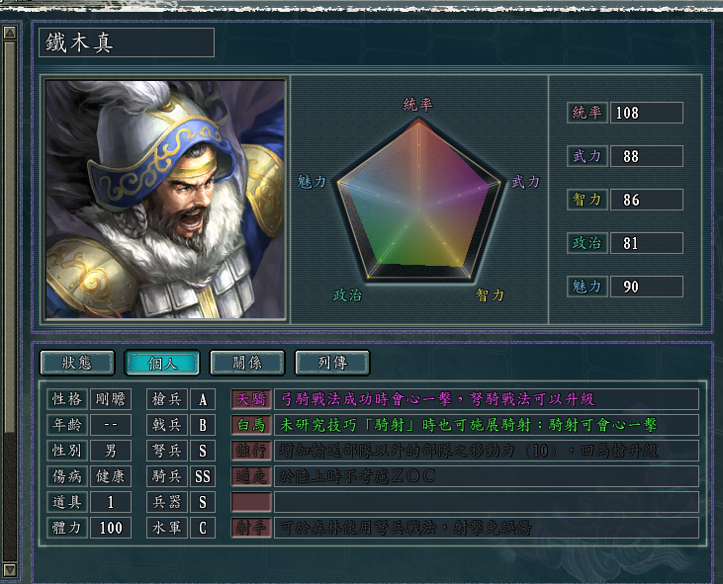Click the scrollbar down arrow
Image resolution: width=723 pixels, height=584 pixels.
pos(10,570)
